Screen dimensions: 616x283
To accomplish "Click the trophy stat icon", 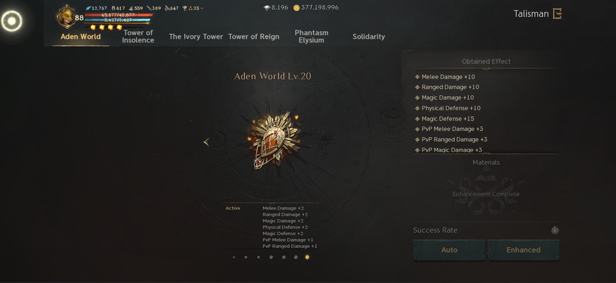I will [x=185, y=8].
